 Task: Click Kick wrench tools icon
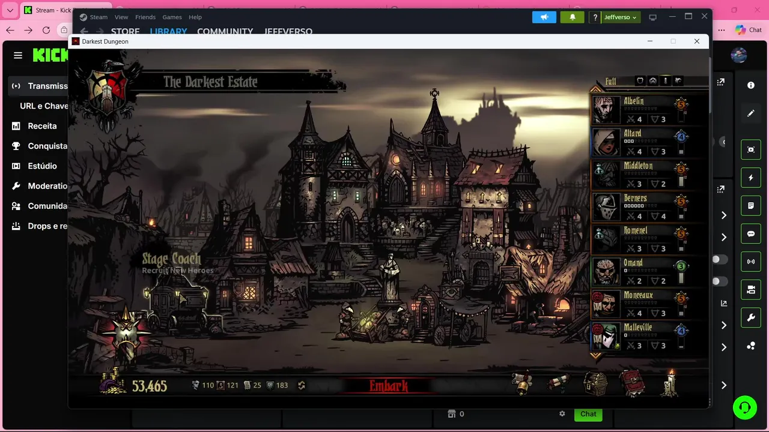(x=751, y=318)
